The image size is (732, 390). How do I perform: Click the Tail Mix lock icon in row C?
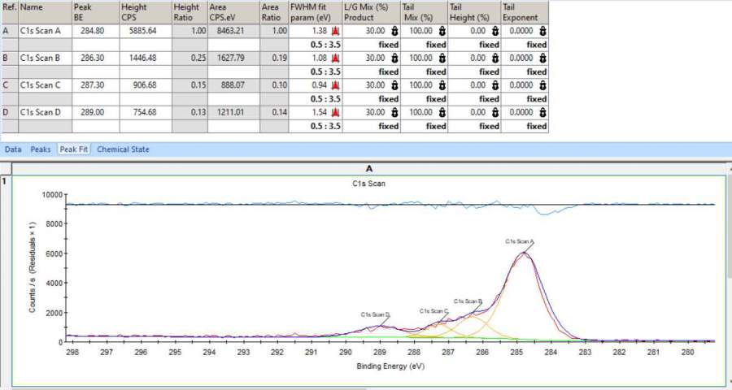pyautogui.click(x=441, y=85)
